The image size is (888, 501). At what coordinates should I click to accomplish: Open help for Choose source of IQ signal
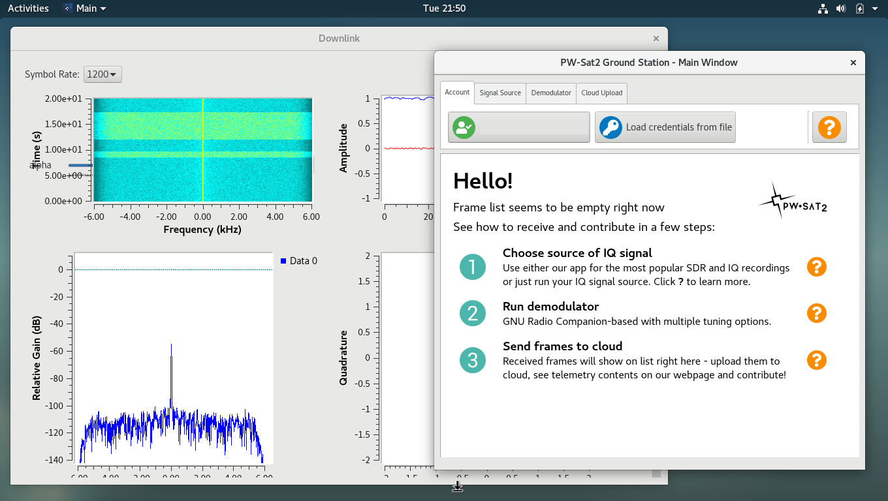click(817, 267)
